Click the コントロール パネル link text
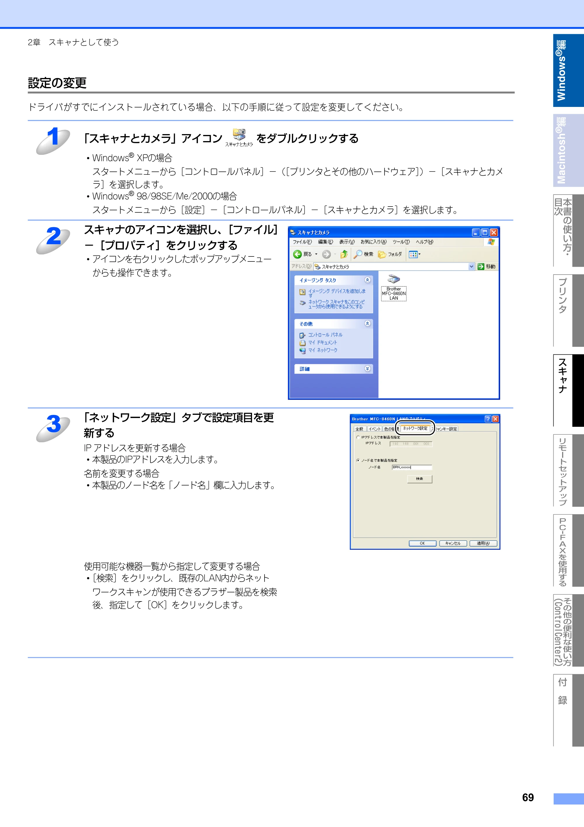 coord(325,335)
